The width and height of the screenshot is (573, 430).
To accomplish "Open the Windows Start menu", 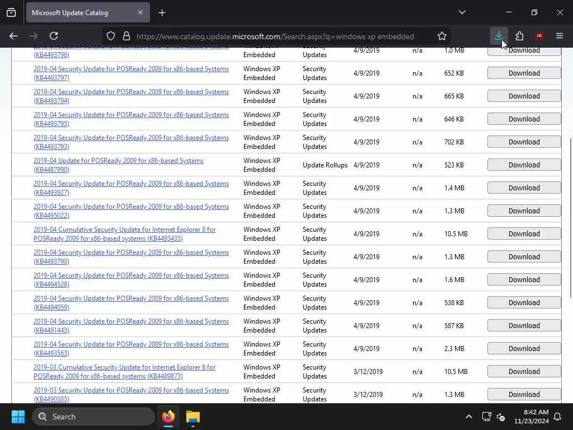I will (18, 417).
